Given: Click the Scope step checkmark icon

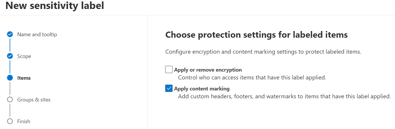Looking at the screenshot, I should coord(10,56).
